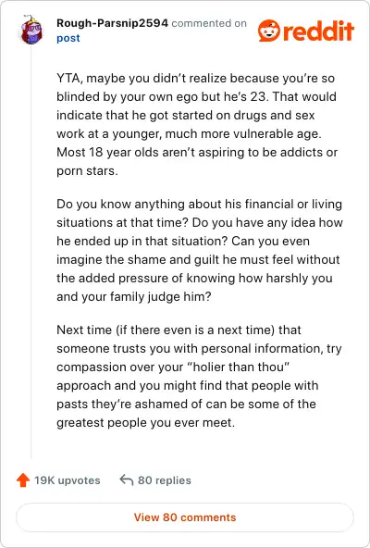Image resolution: width=370 pixels, height=548 pixels.
Task: Open the Rough-Parsnip2594 username profile link
Action: pyautogui.click(x=112, y=23)
